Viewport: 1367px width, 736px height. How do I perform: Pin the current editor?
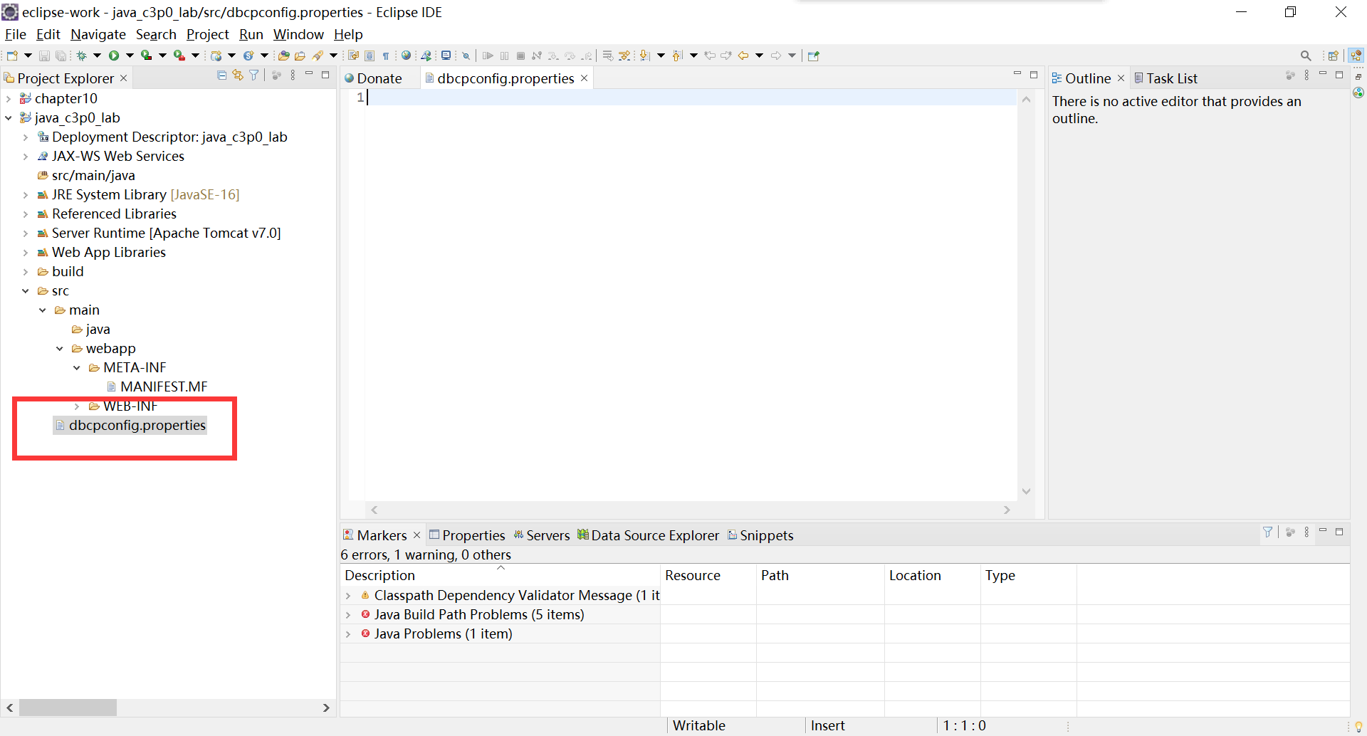tap(813, 55)
